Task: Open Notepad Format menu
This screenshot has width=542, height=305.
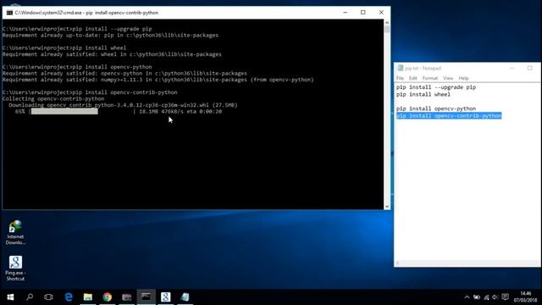Action: coord(430,78)
